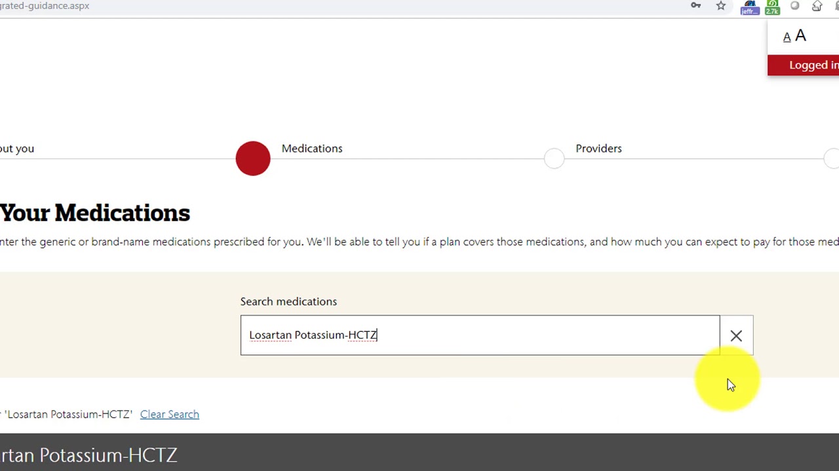The width and height of the screenshot is (839, 471).
Task: Click into the Search medications field
Action: (x=480, y=335)
